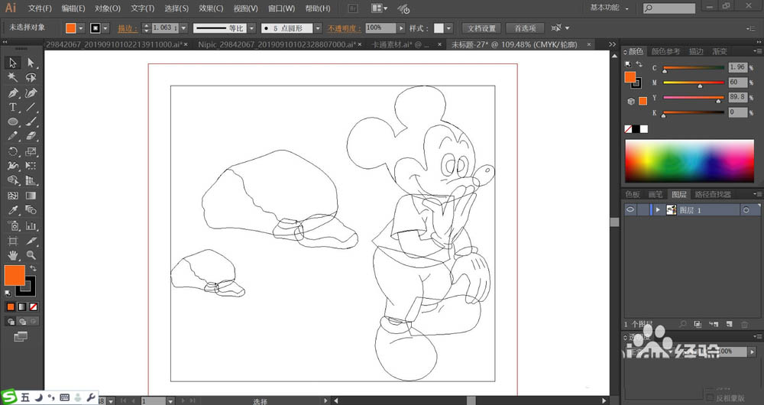The height and width of the screenshot is (405, 764).
Task: Toggle the lock column for 图层 1
Action: point(643,209)
